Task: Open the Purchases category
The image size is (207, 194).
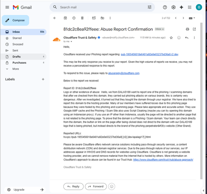Action: [23, 63]
